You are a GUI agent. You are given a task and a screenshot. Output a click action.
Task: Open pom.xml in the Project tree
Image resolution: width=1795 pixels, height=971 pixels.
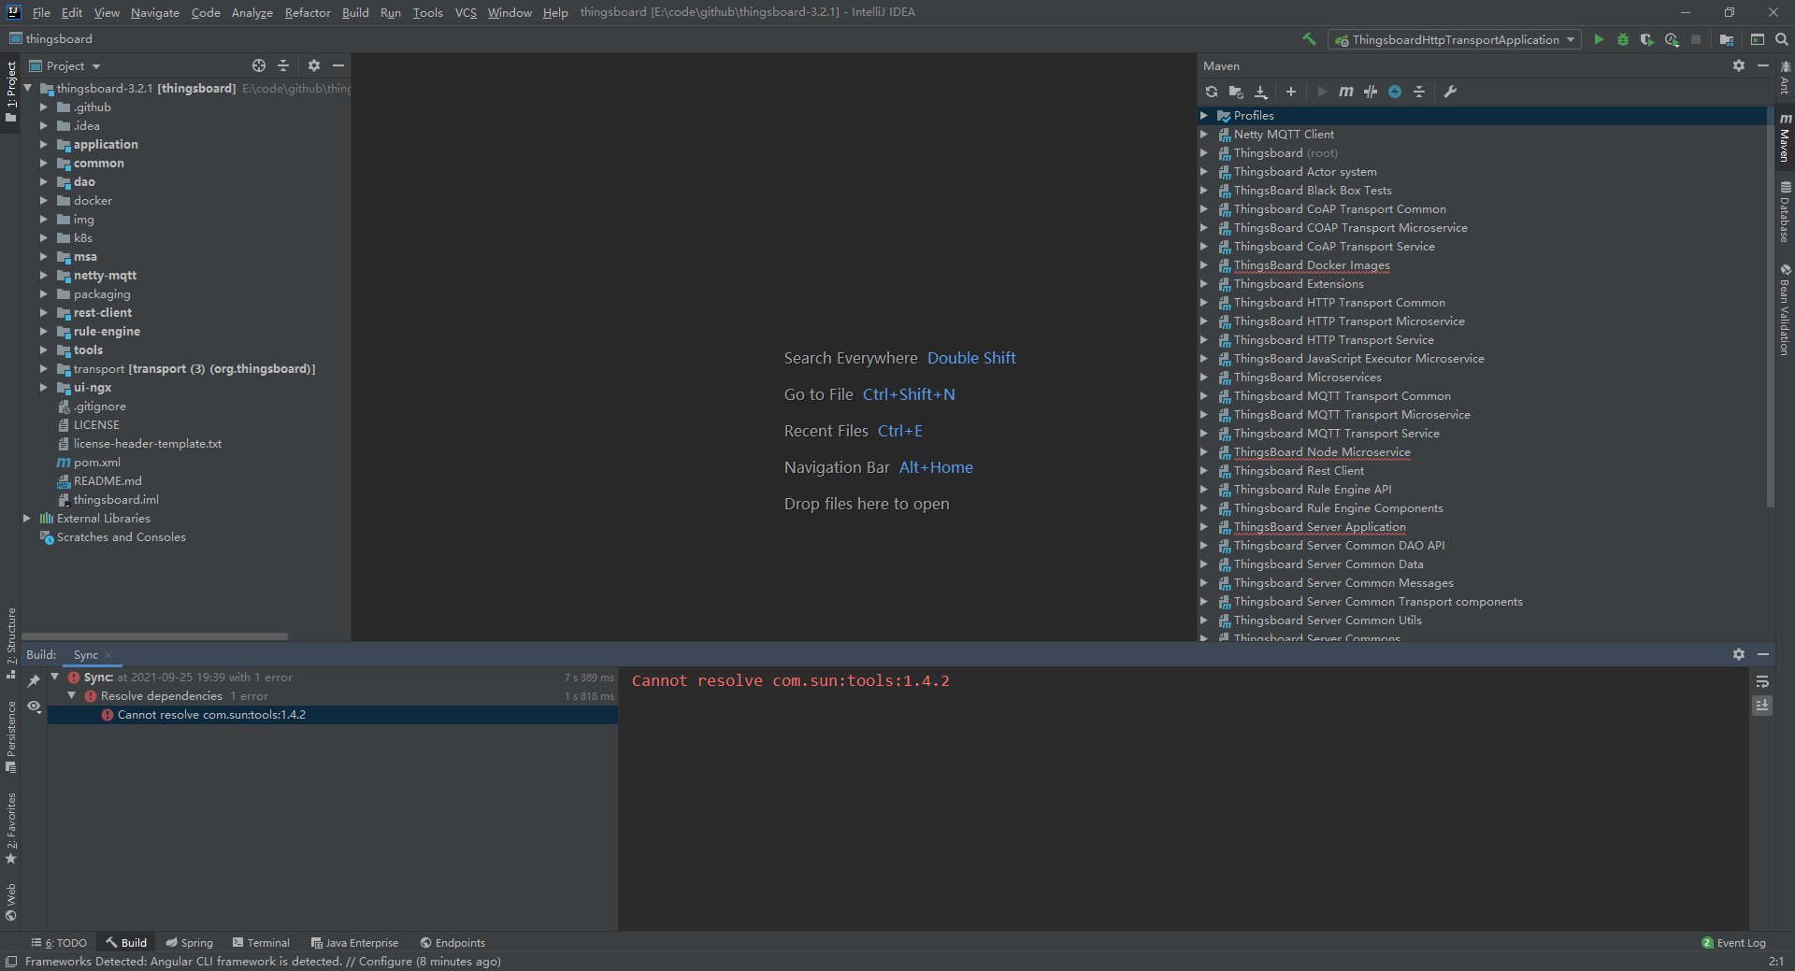(x=96, y=463)
